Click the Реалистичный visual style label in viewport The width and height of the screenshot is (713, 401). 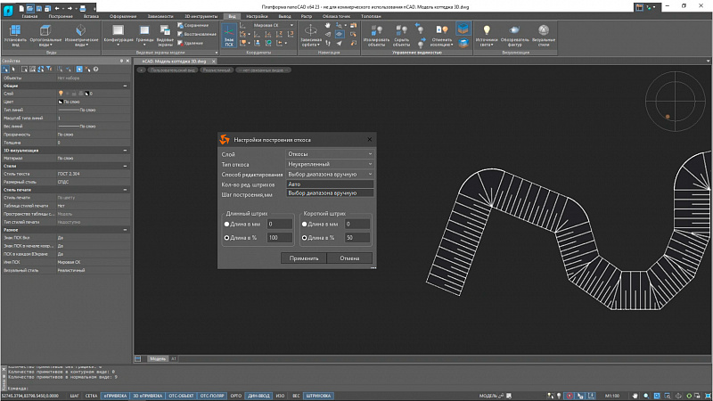(x=217, y=70)
